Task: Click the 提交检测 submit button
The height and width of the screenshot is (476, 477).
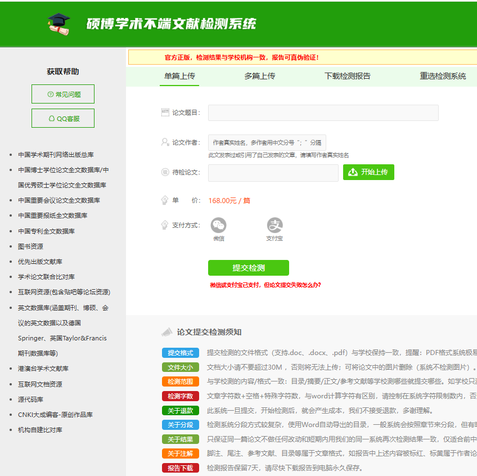Action: coord(248,268)
